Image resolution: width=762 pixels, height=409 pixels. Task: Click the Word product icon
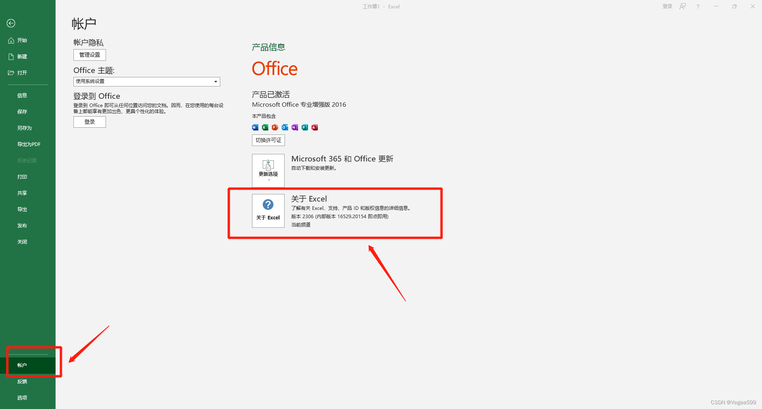(x=255, y=127)
